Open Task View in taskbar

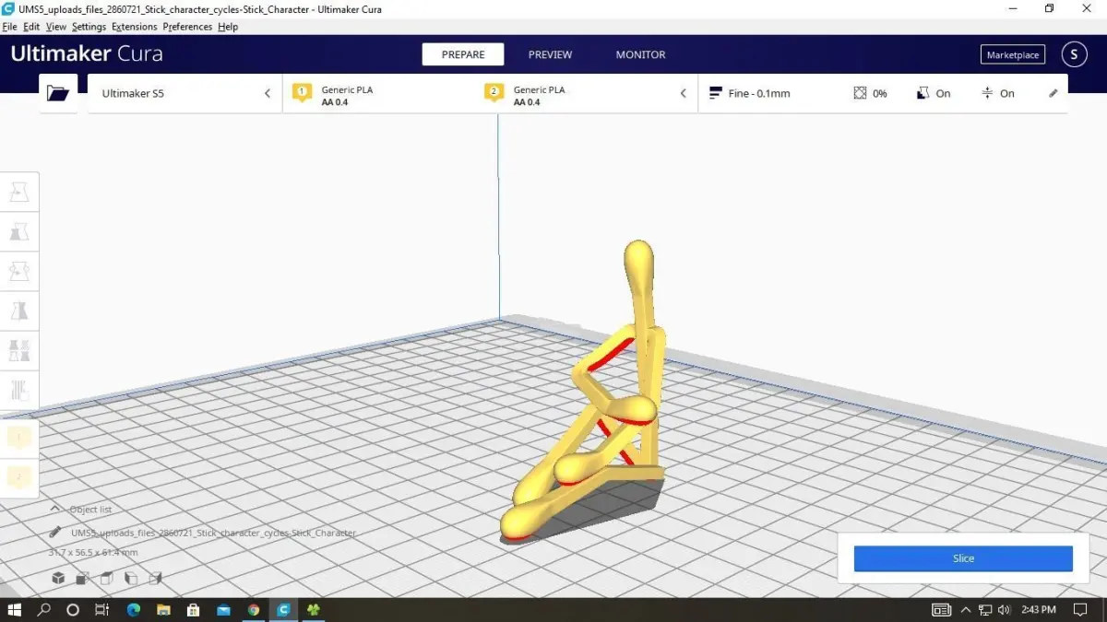[102, 610]
